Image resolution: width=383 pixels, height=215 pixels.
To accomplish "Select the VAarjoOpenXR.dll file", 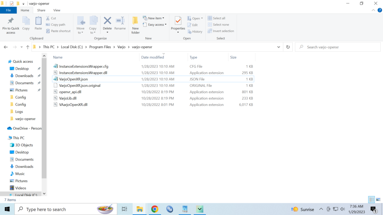I will click(x=73, y=105).
